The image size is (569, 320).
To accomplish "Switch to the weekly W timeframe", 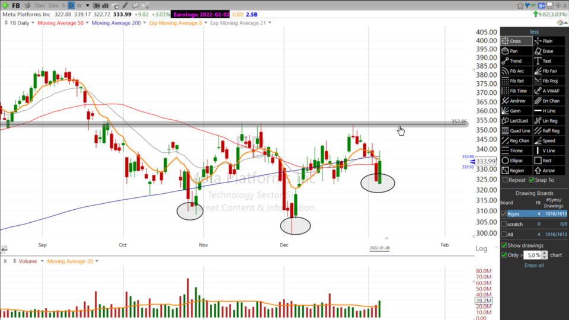I will tap(79, 5).
